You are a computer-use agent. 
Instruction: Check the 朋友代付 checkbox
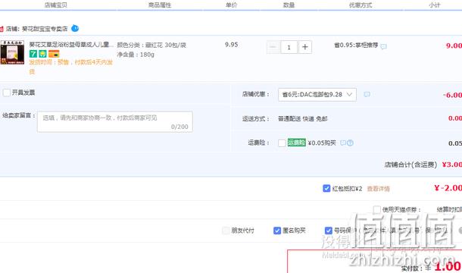coord(226,231)
